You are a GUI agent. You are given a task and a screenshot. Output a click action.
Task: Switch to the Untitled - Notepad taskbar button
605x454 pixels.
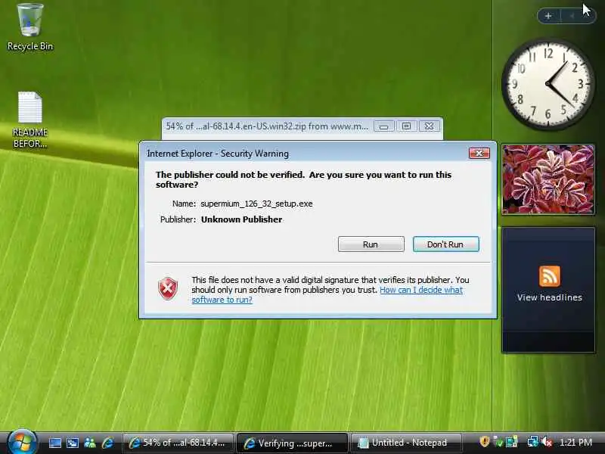point(405,443)
